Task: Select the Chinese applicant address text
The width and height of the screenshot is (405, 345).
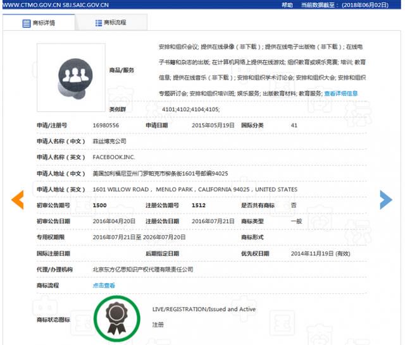Action: coord(160,174)
